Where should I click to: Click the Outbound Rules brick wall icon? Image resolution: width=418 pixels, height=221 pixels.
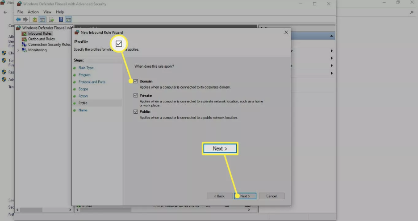click(24, 39)
